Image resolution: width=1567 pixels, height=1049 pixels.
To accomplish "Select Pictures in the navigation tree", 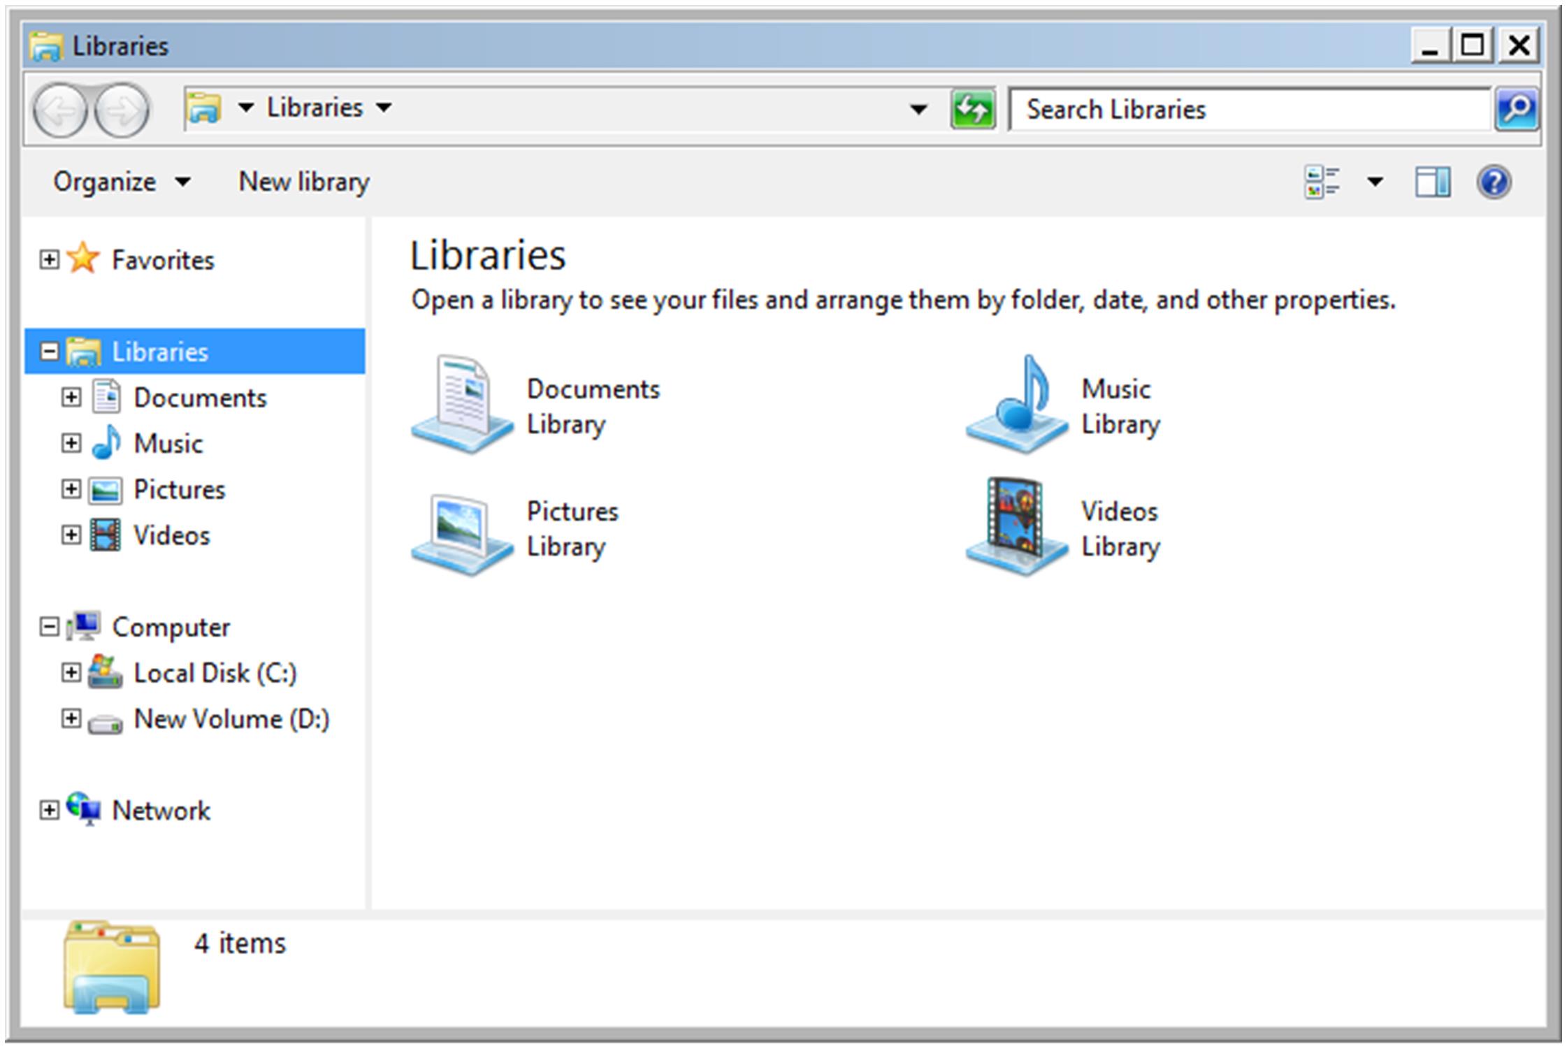I will 179,489.
